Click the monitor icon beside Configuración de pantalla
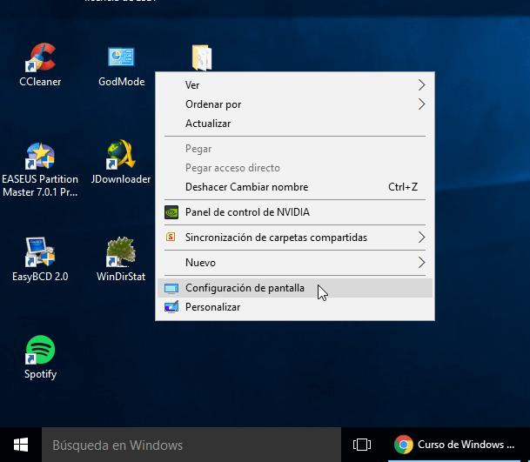The image size is (530, 462). [171, 288]
